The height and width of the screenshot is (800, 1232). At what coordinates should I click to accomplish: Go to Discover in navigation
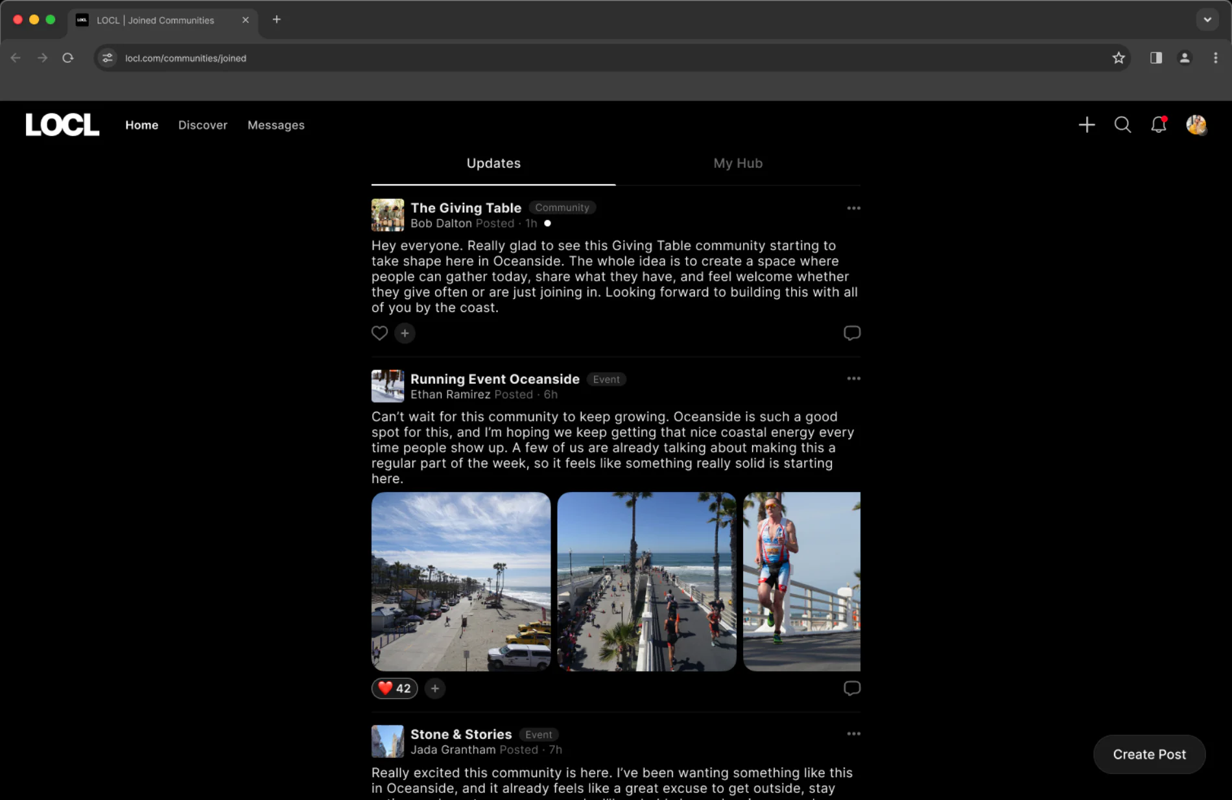click(203, 125)
